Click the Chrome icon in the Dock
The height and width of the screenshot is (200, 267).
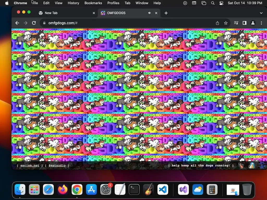pyautogui.click(x=77, y=189)
